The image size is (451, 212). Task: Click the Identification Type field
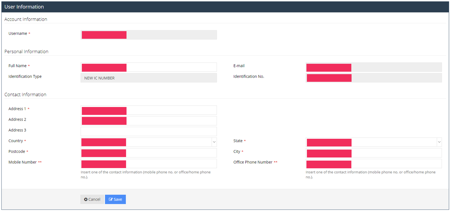point(149,78)
